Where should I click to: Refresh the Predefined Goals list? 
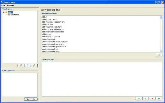(x=159, y=55)
